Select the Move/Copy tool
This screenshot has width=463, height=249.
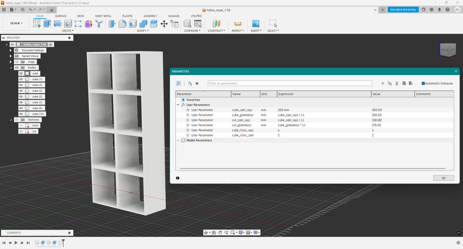pos(164,24)
